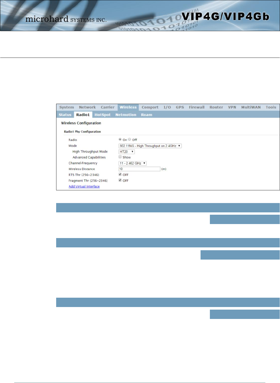The height and width of the screenshot is (383, 280).
Task: Click the microhard SYSTEMS INC. logo
Action: click(66, 19)
